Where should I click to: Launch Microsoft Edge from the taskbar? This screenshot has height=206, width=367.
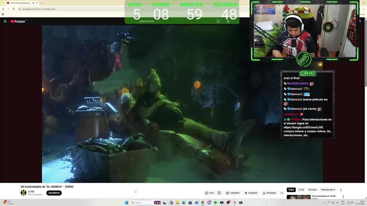coord(184,203)
